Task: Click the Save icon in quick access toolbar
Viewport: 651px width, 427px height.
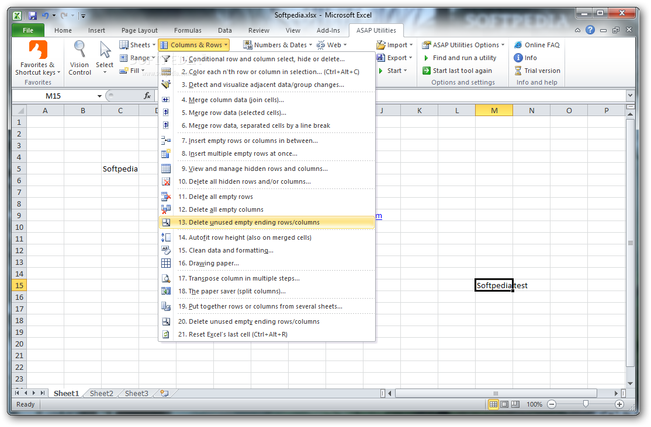Action: (x=32, y=16)
